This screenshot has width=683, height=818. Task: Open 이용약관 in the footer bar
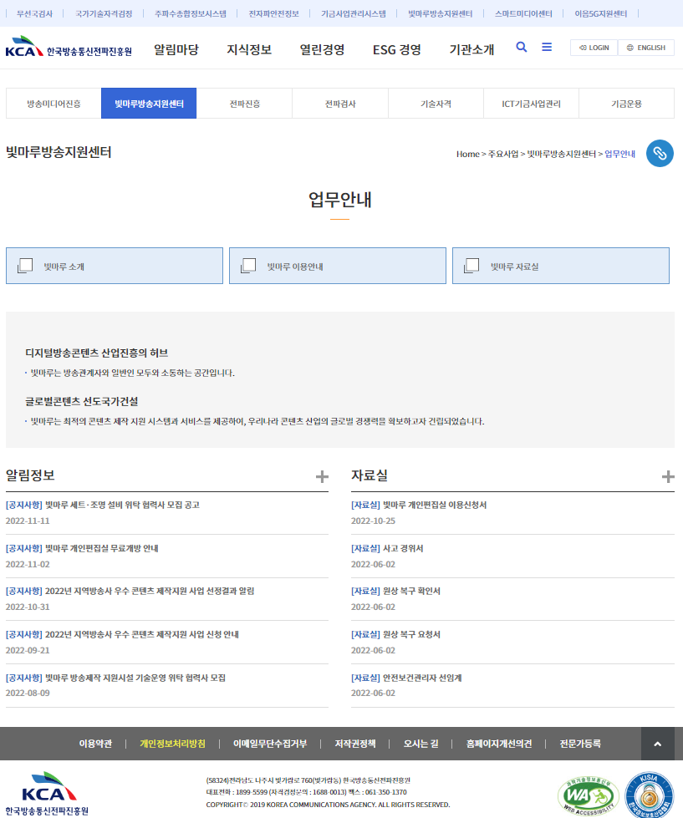pyautogui.click(x=95, y=744)
